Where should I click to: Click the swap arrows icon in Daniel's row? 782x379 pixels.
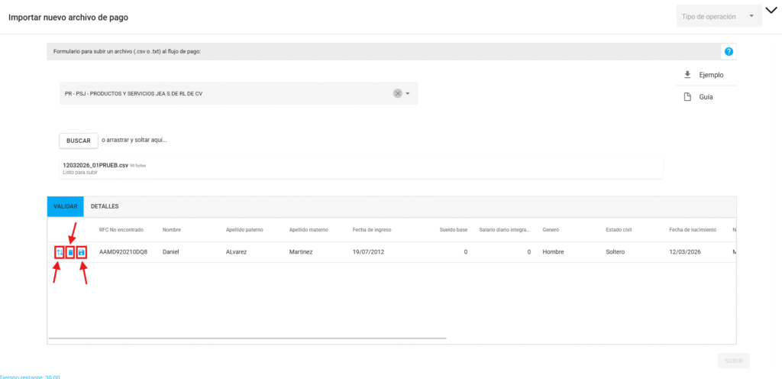pyautogui.click(x=59, y=252)
